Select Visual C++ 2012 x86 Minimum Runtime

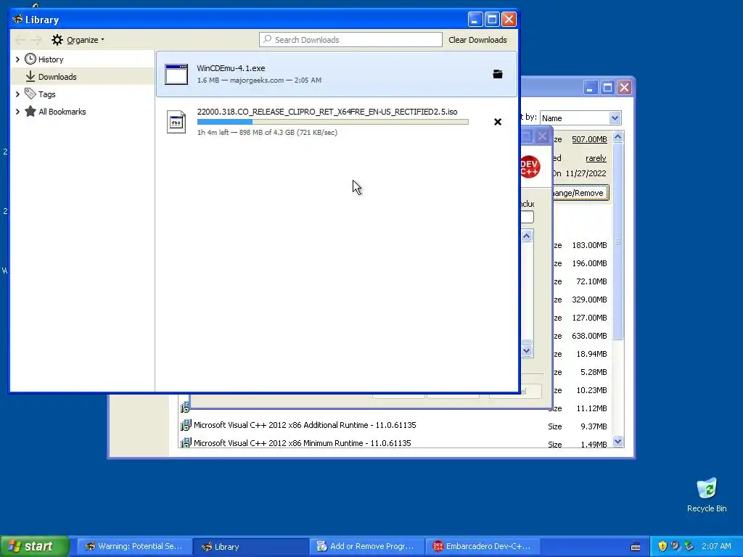click(303, 443)
